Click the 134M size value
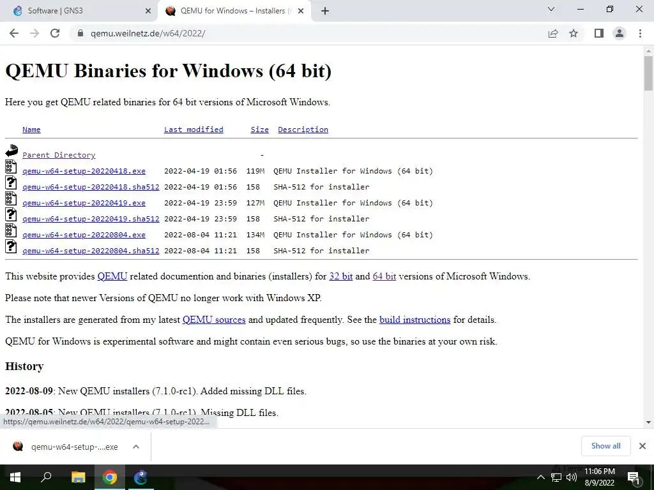This screenshot has width=654, height=490. (x=255, y=235)
